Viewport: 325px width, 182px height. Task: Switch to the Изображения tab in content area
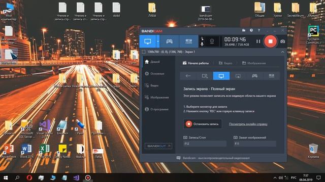click(x=254, y=63)
